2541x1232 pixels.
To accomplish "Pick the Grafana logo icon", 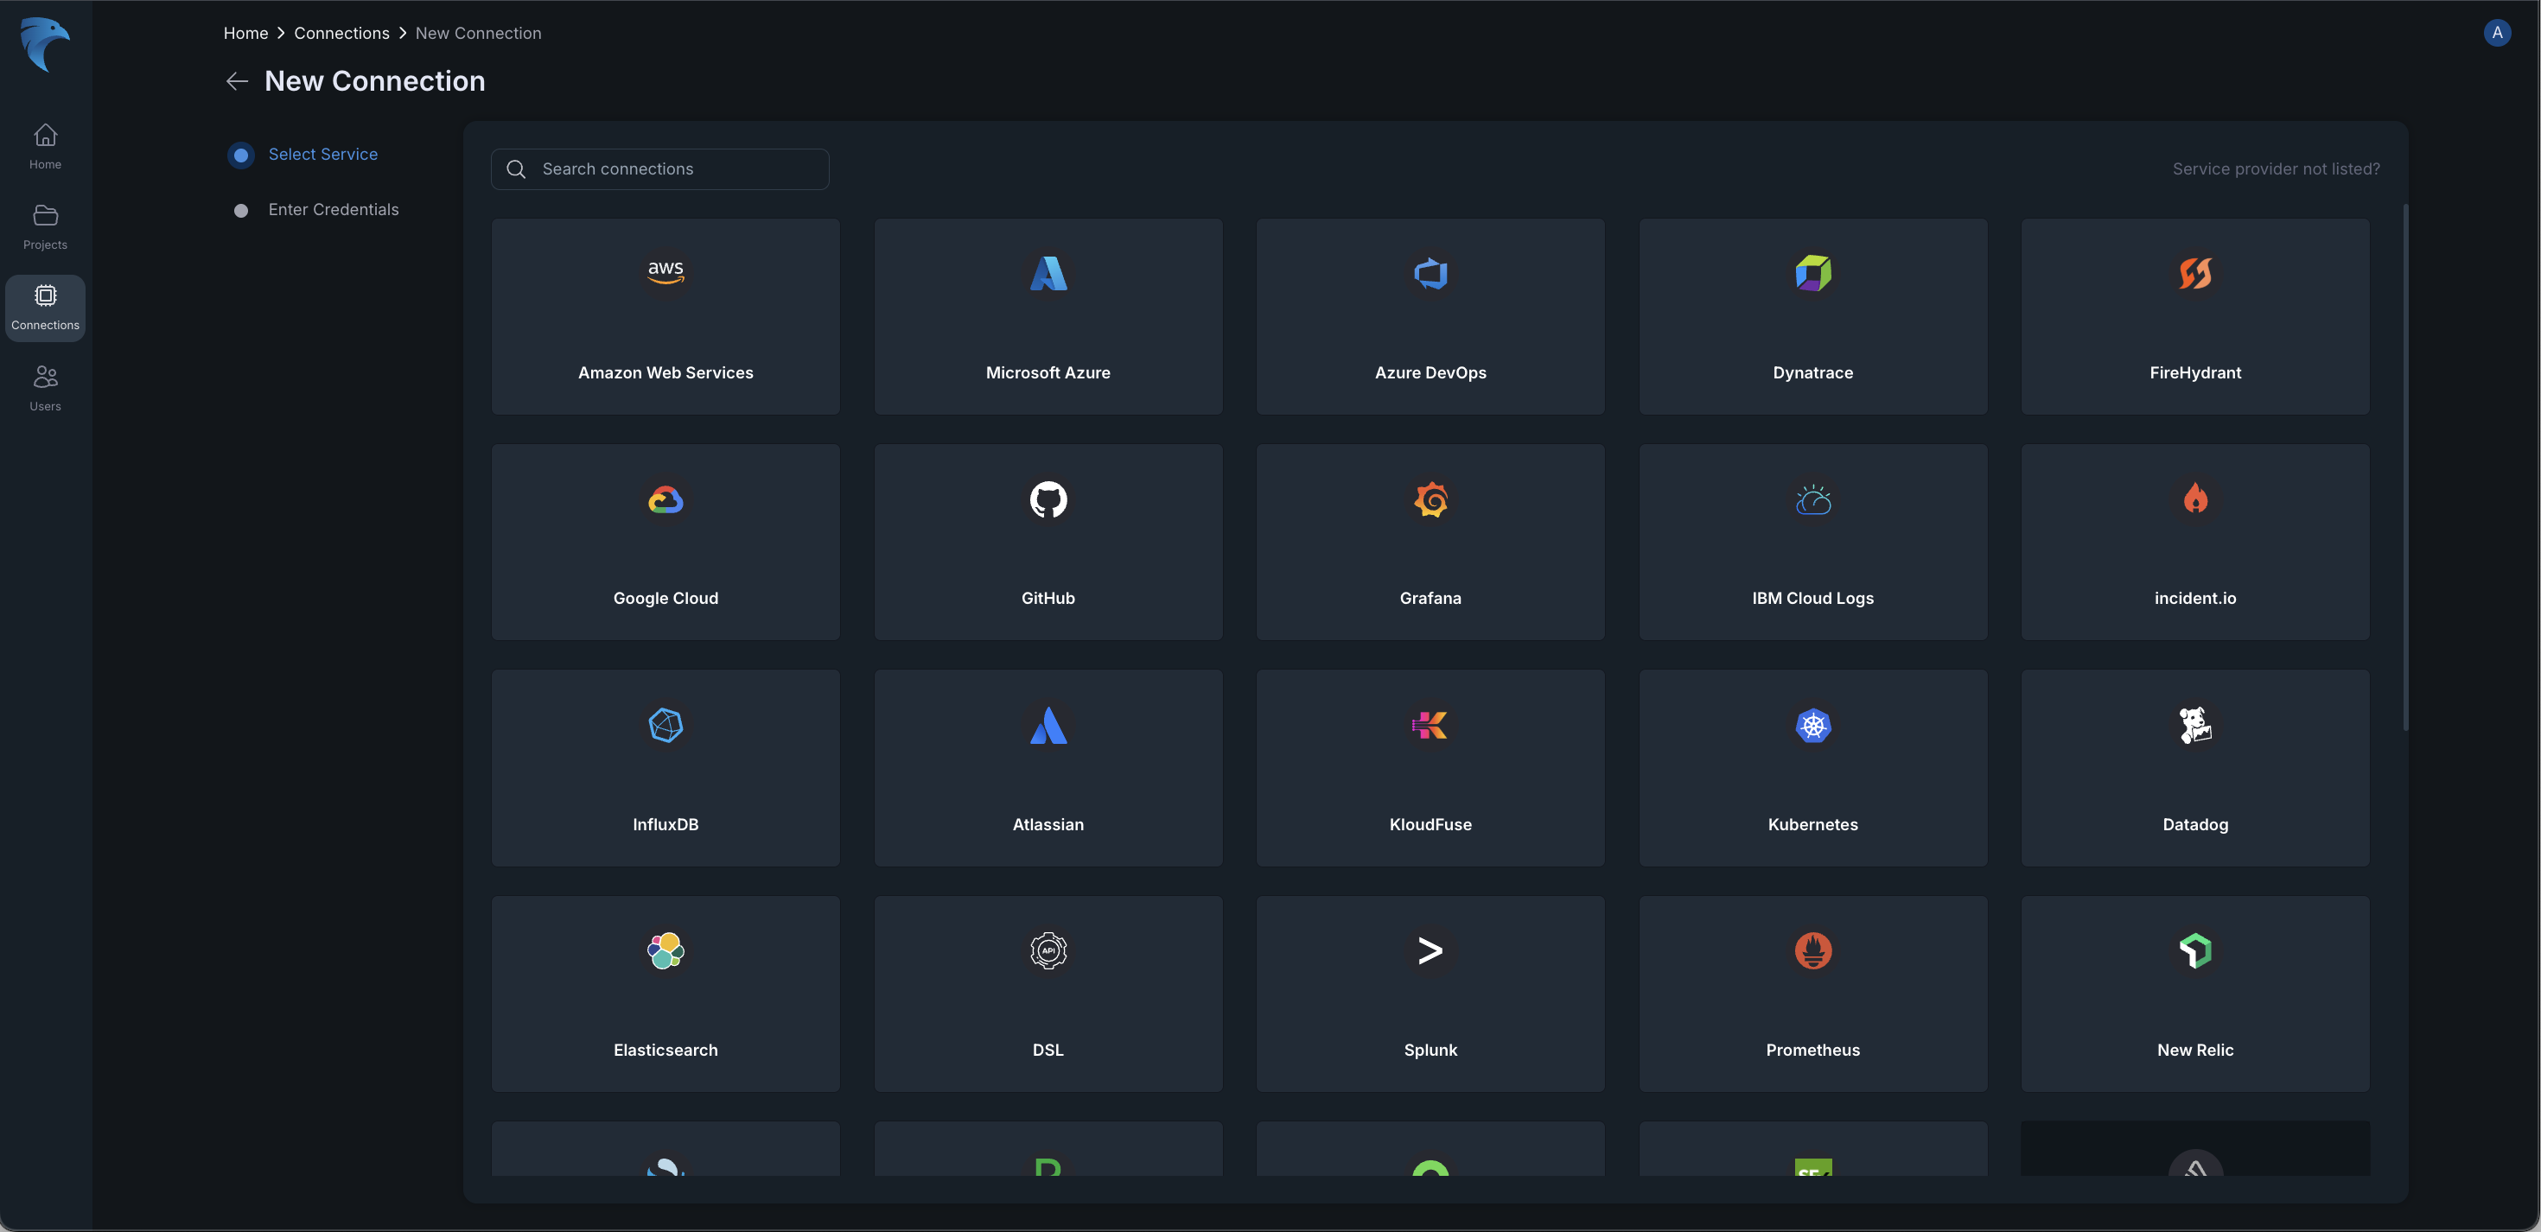I will click(x=1430, y=499).
